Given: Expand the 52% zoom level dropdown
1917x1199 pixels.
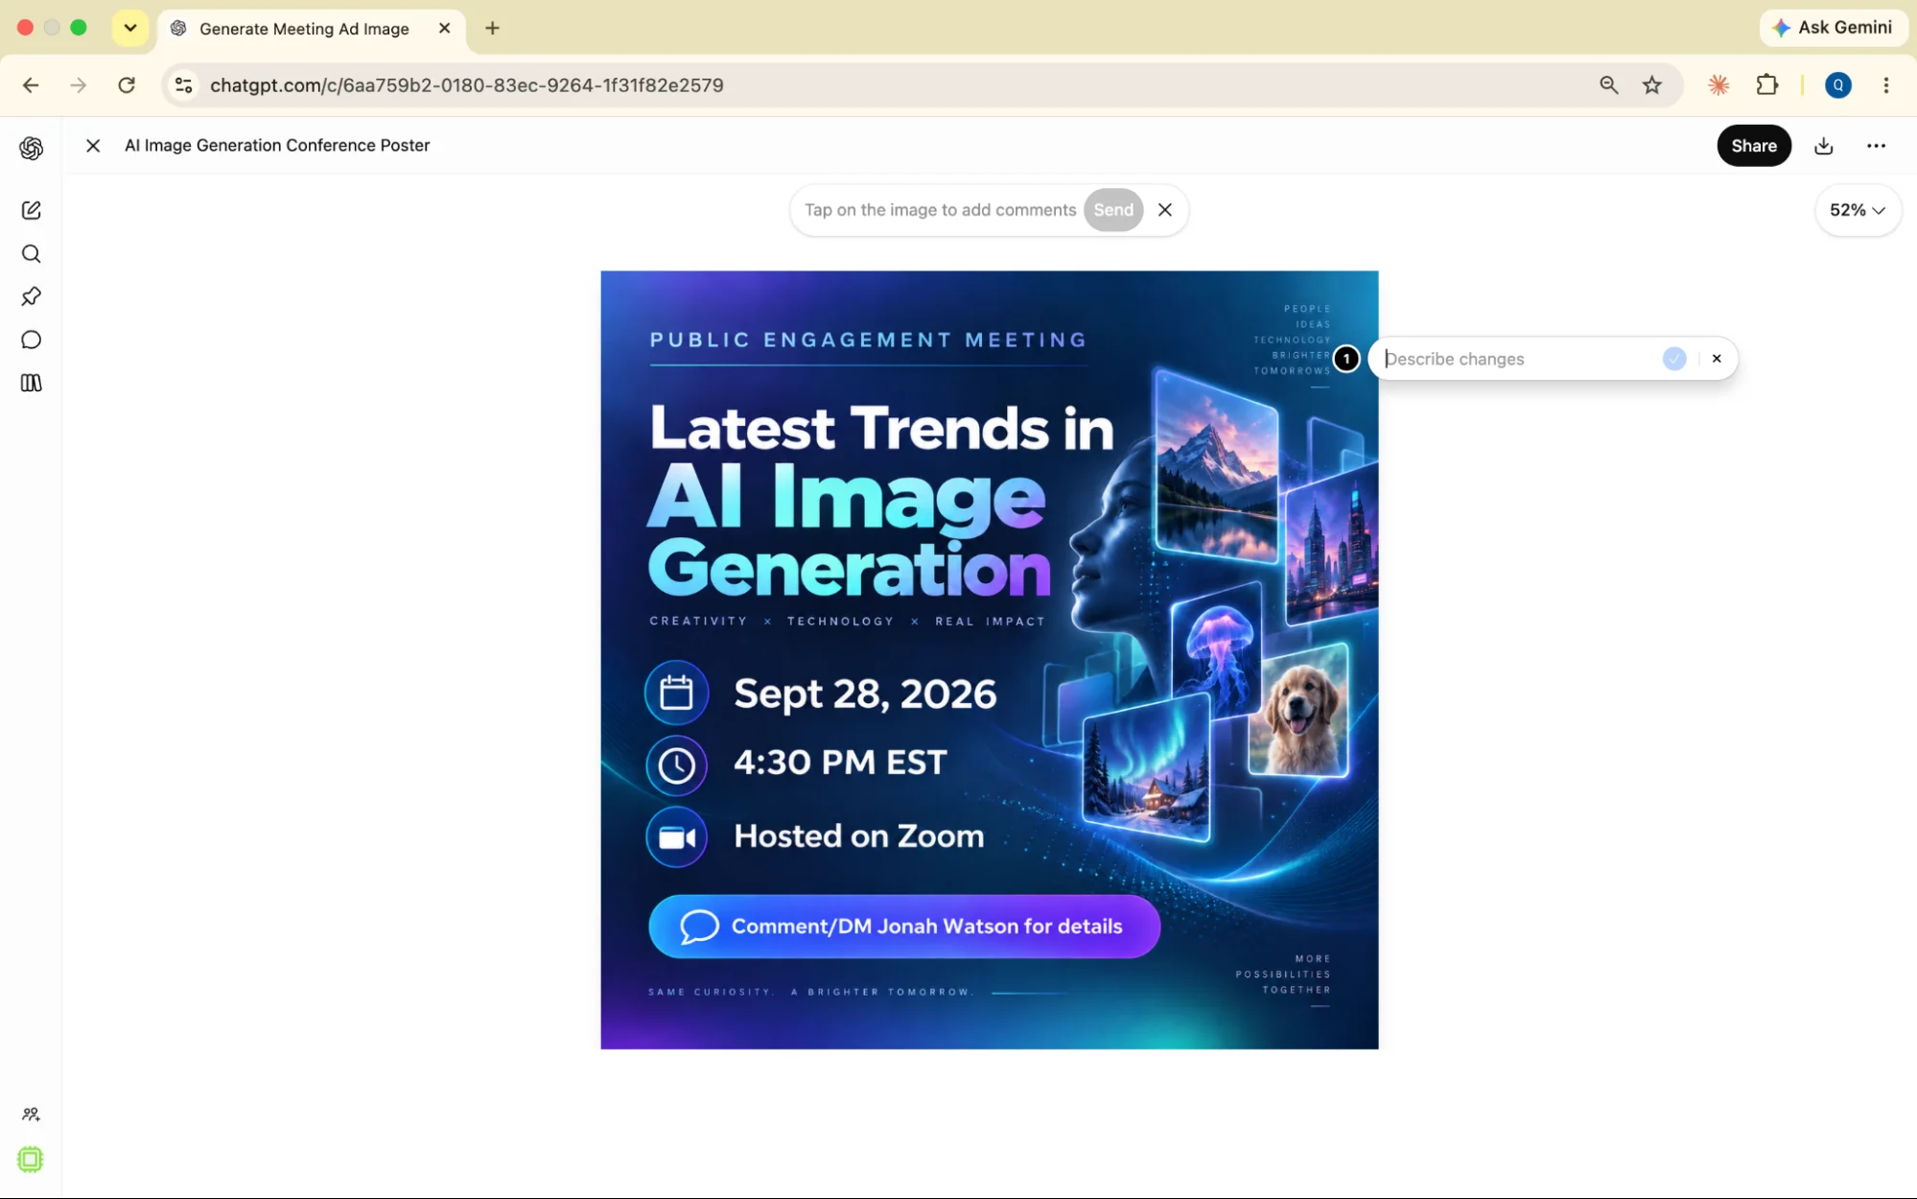Looking at the screenshot, I should tap(1858, 210).
